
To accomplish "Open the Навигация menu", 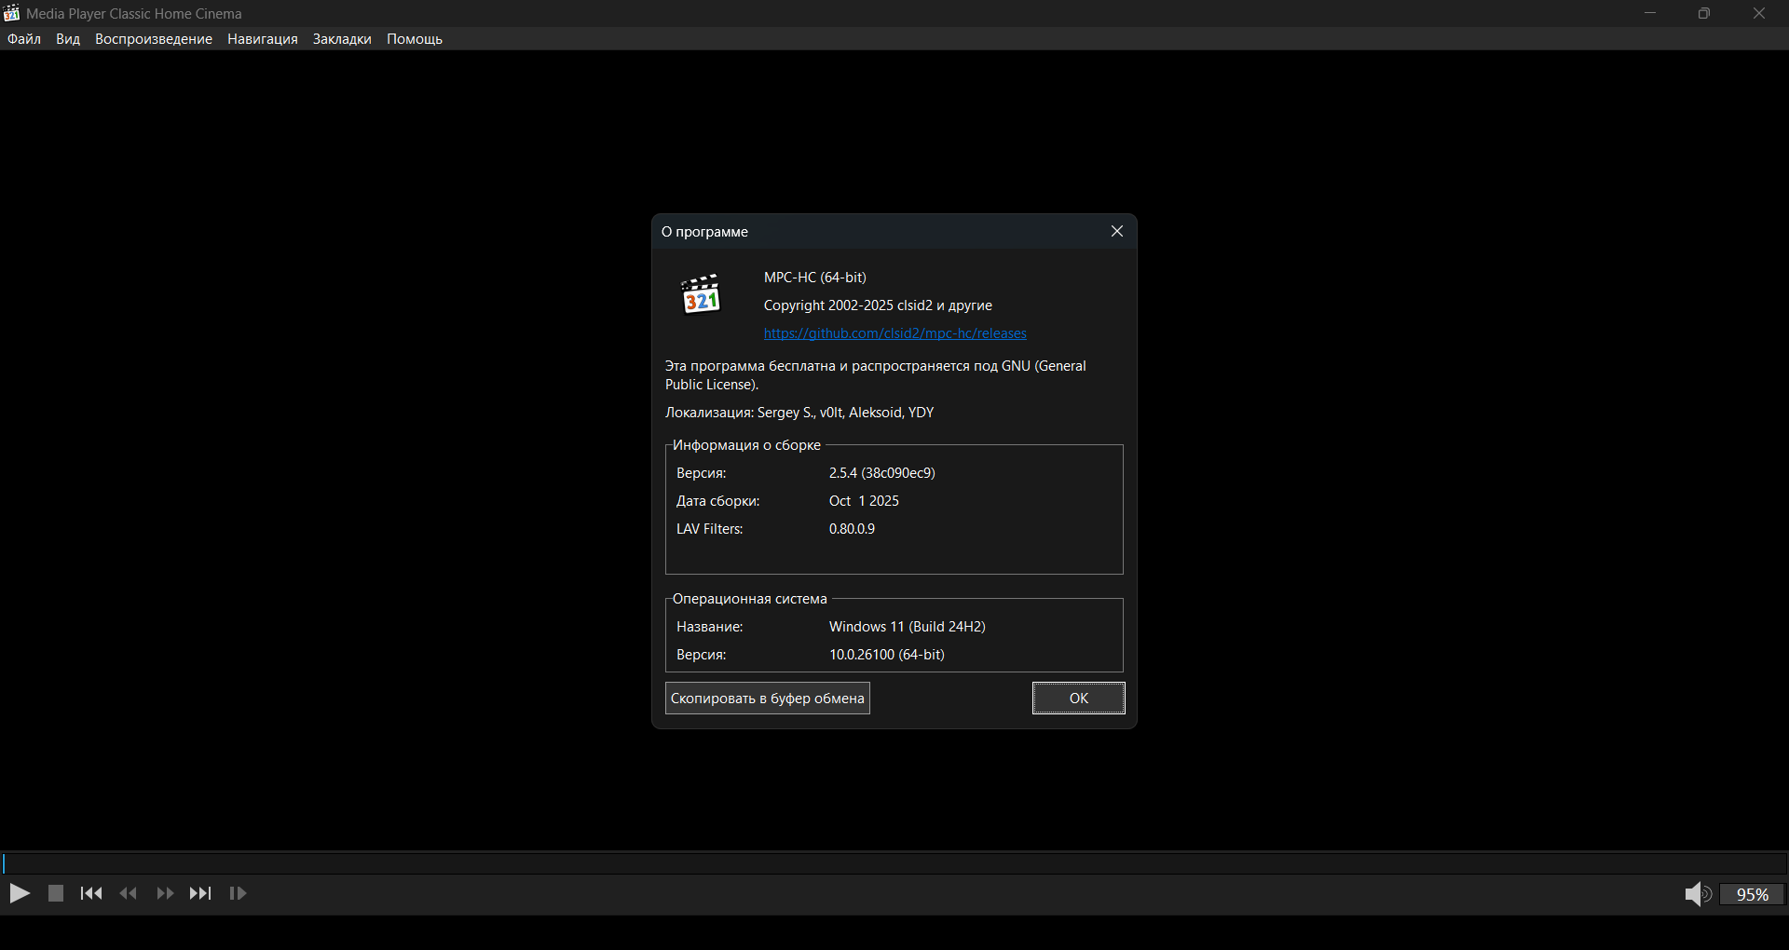I will pyautogui.click(x=263, y=39).
